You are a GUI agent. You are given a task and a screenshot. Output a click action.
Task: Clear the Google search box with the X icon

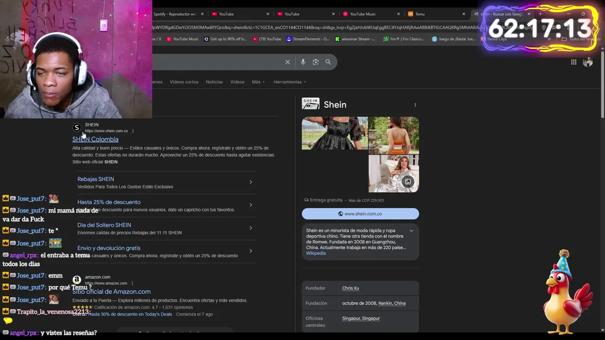click(287, 62)
